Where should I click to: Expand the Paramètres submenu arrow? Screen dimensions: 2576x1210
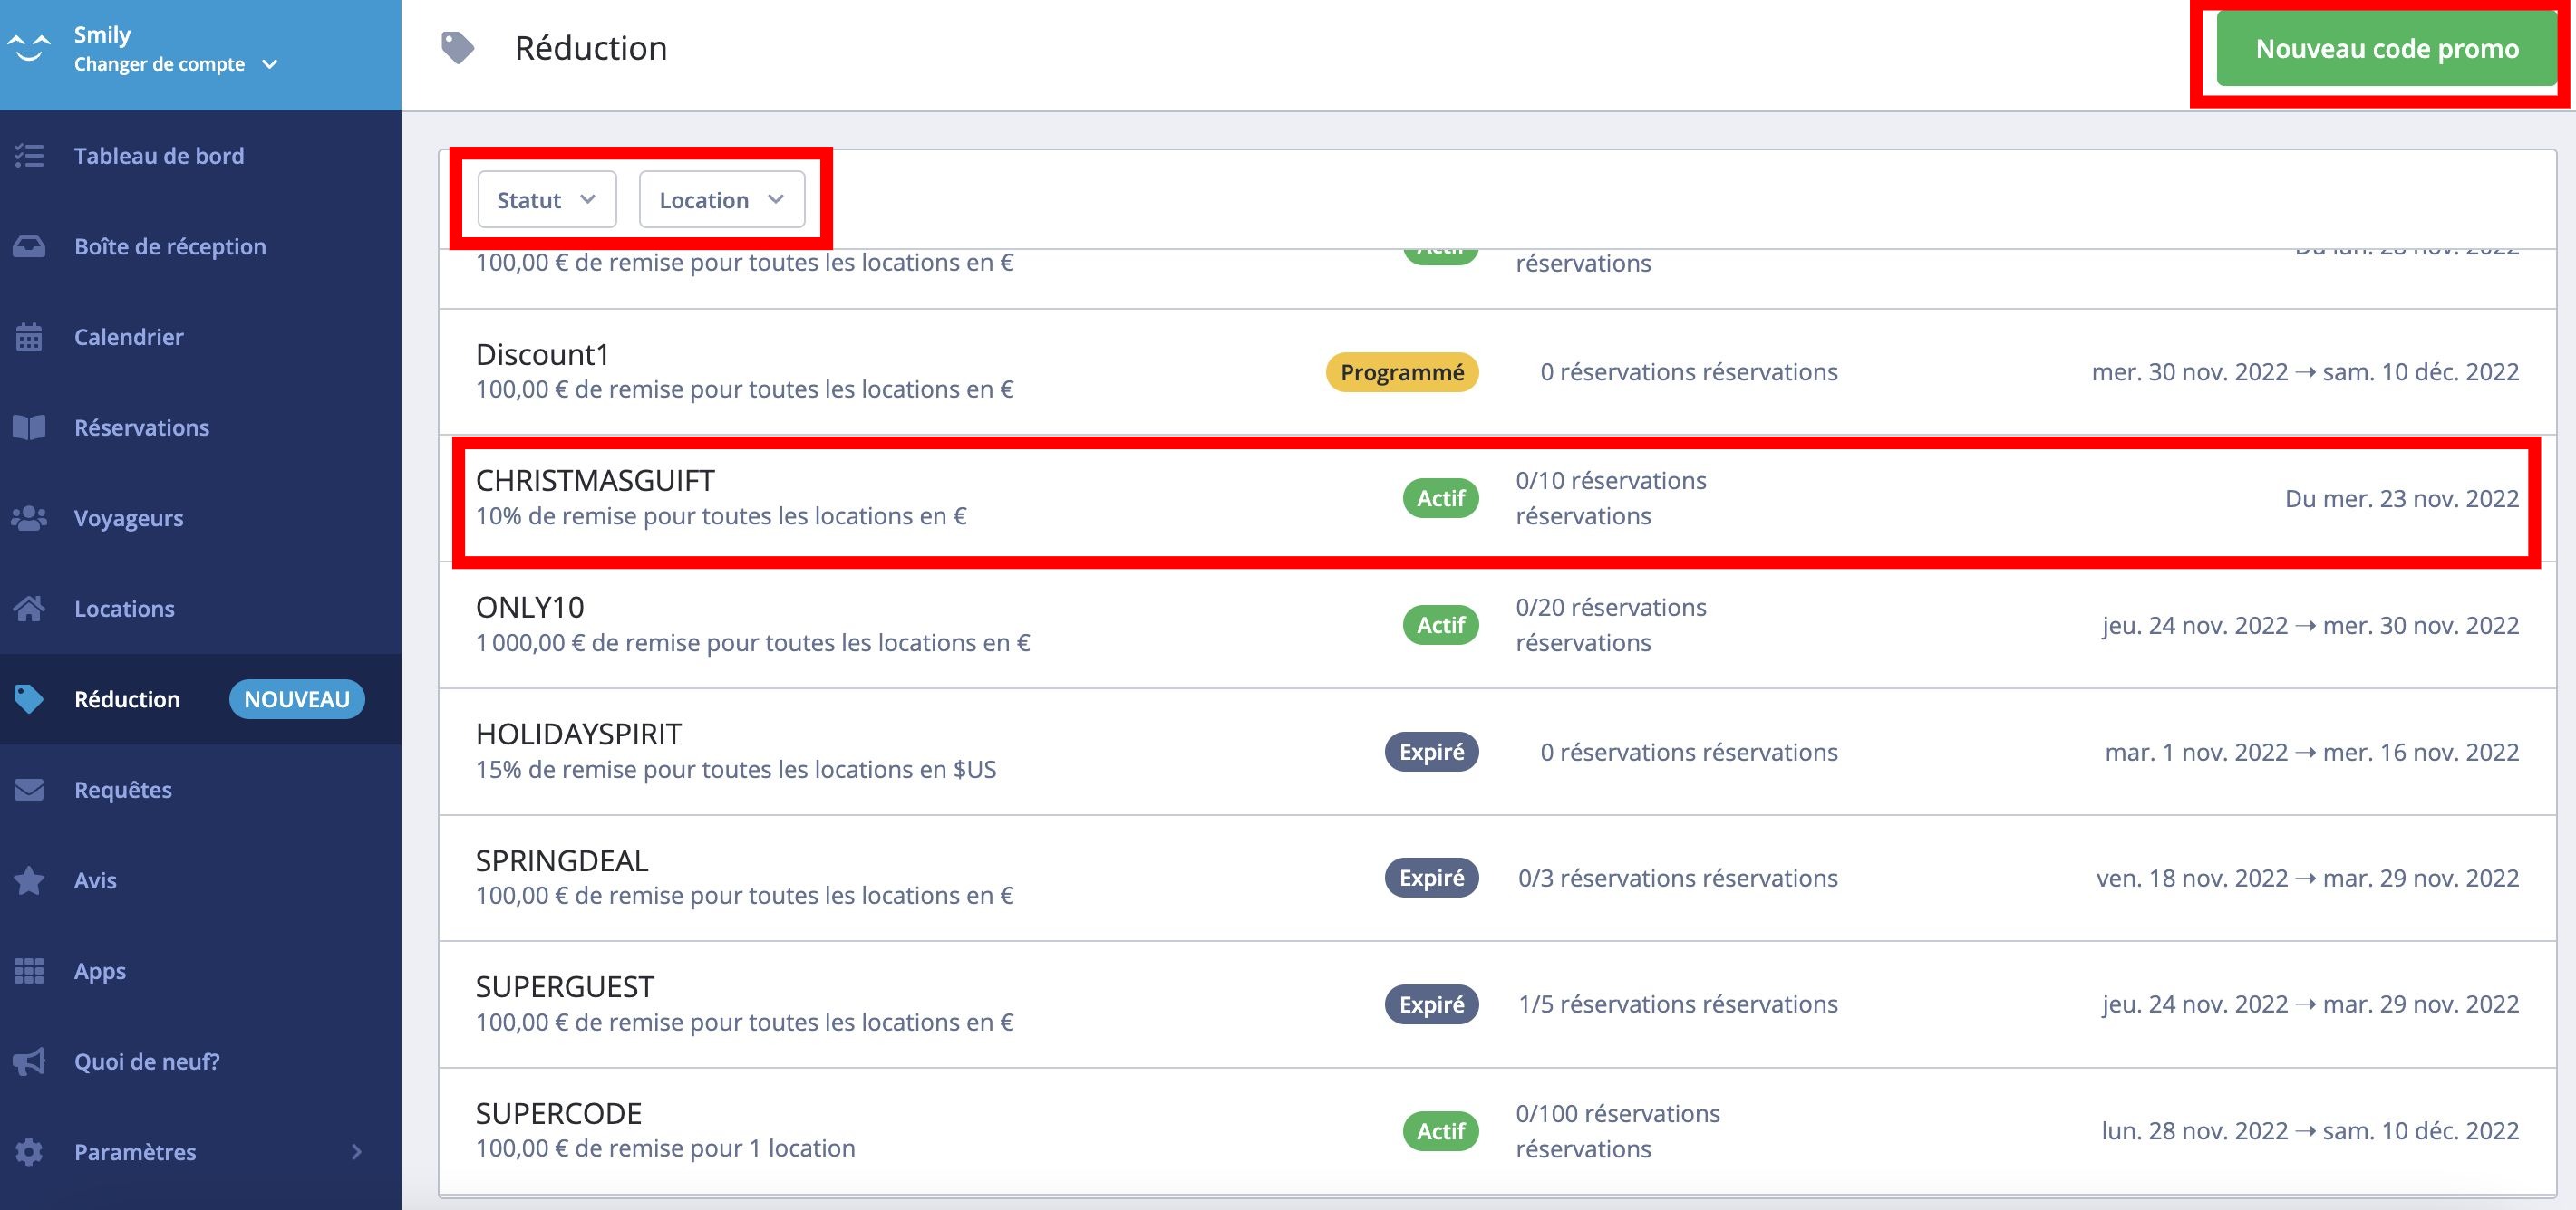pyautogui.click(x=356, y=1152)
